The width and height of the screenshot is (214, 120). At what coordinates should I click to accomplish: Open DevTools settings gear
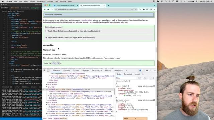pos(147,70)
